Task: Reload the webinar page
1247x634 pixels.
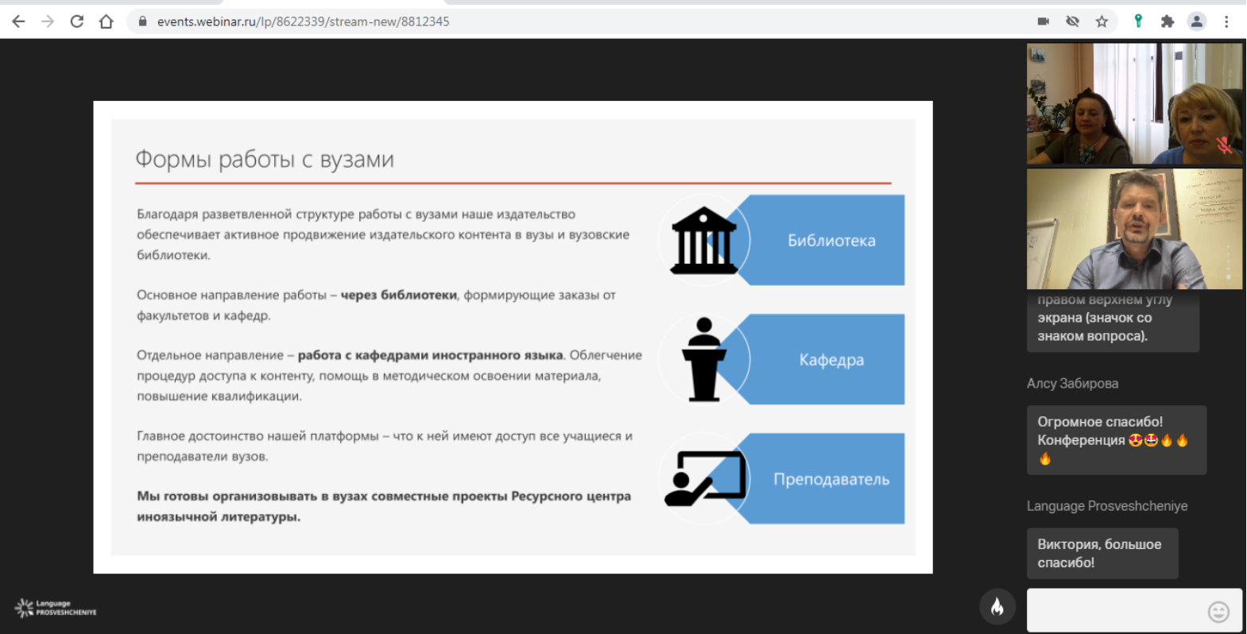Action: (x=77, y=21)
